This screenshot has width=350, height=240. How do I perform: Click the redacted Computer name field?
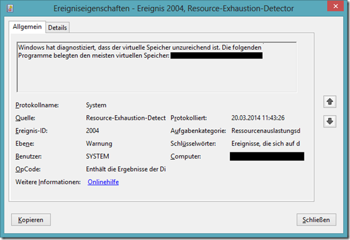(267, 156)
